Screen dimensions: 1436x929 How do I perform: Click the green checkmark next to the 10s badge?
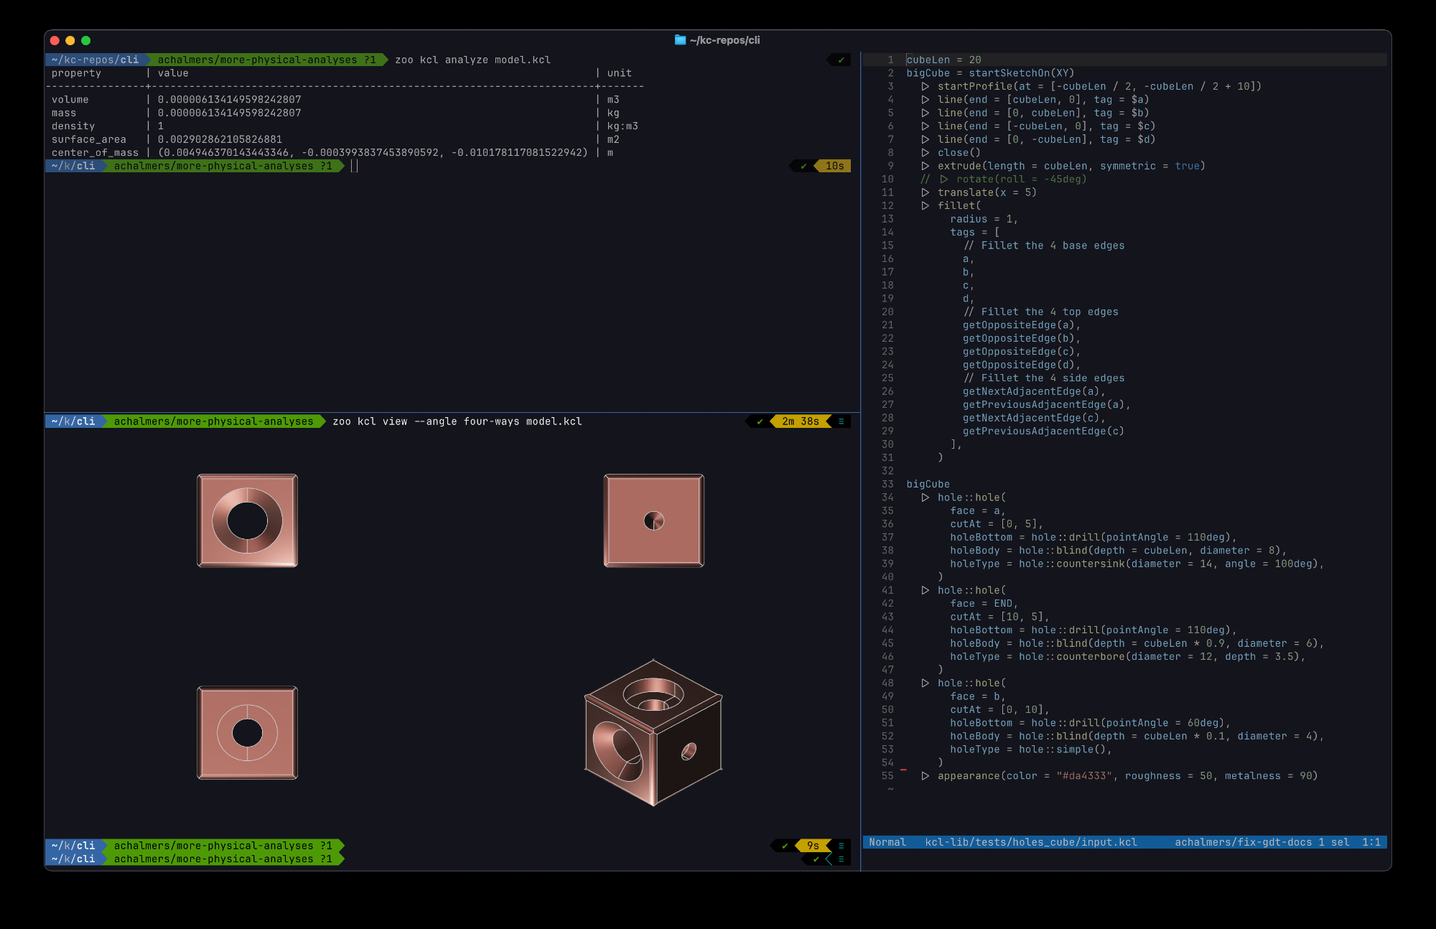pos(803,166)
